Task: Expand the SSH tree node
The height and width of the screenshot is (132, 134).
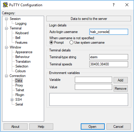Action: (12, 100)
